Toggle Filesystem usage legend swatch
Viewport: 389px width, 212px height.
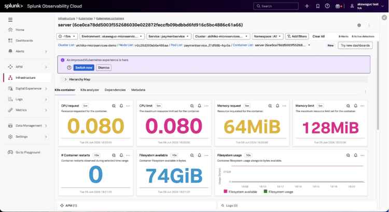coord(266,191)
